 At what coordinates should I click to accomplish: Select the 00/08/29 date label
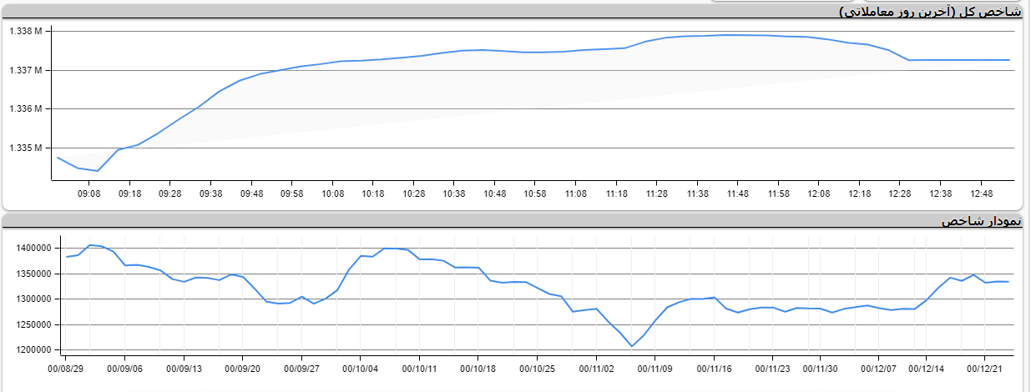(x=65, y=368)
